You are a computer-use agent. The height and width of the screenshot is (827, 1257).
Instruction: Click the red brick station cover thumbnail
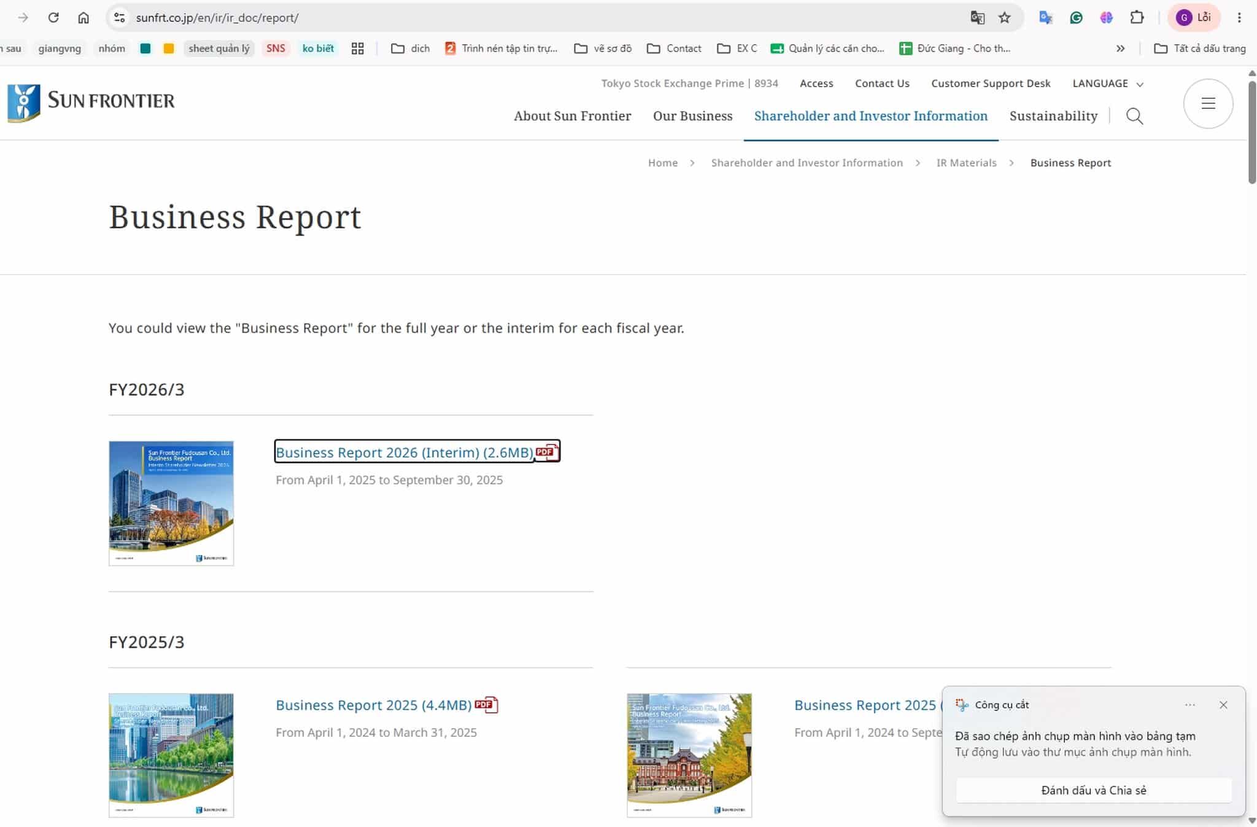click(x=689, y=755)
